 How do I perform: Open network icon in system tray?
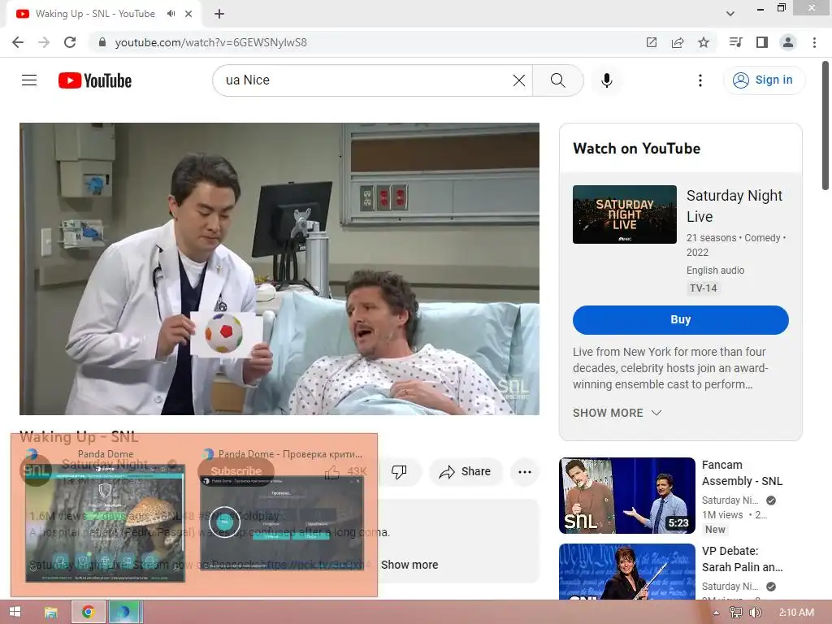[735, 613]
